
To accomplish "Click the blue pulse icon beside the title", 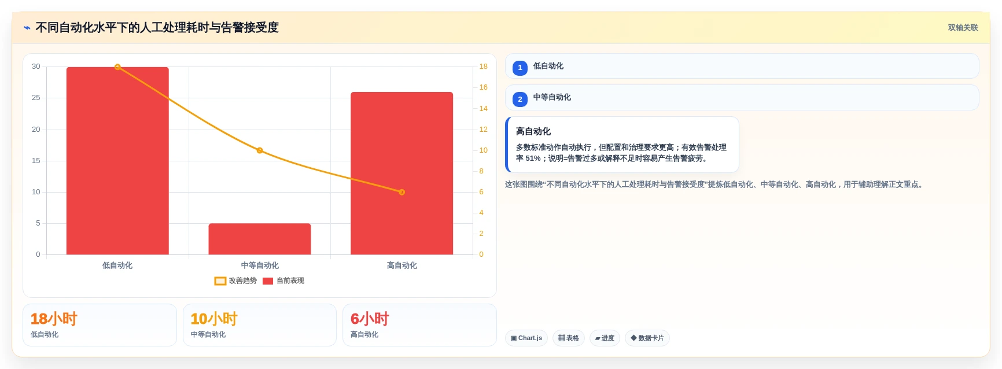I will [27, 28].
